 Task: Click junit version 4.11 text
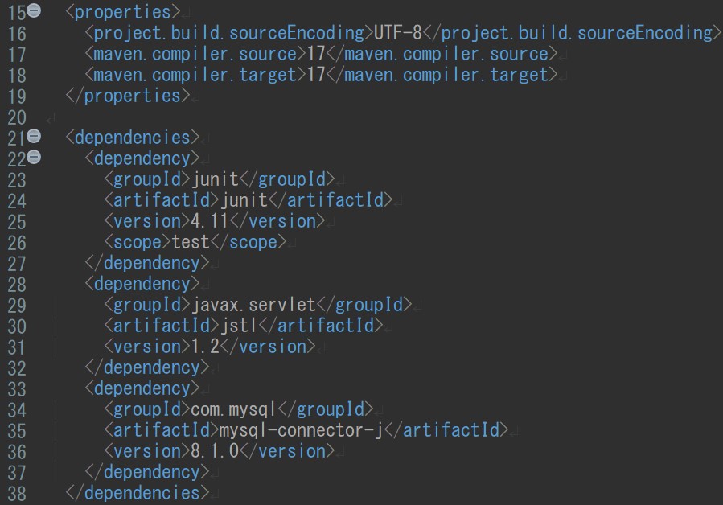[x=210, y=221]
